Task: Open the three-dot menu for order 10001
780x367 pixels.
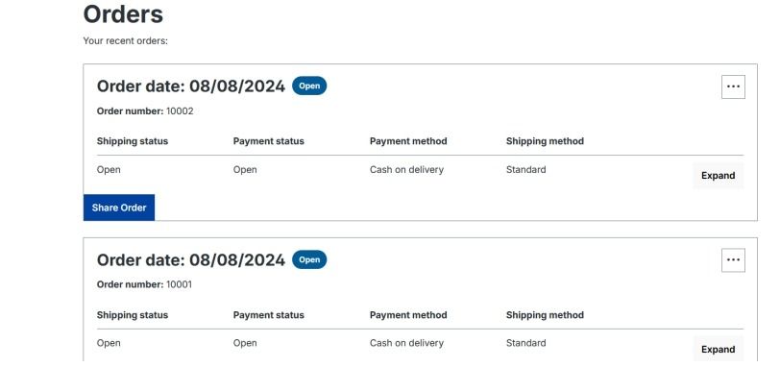Action: tap(733, 260)
